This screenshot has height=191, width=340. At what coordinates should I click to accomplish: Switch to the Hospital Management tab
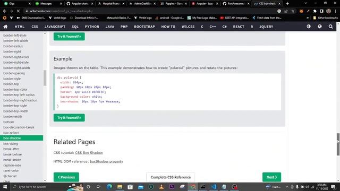click(111, 4)
